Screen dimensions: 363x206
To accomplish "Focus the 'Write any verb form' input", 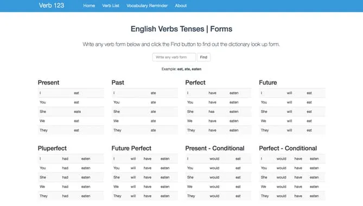I will [x=174, y=57].
